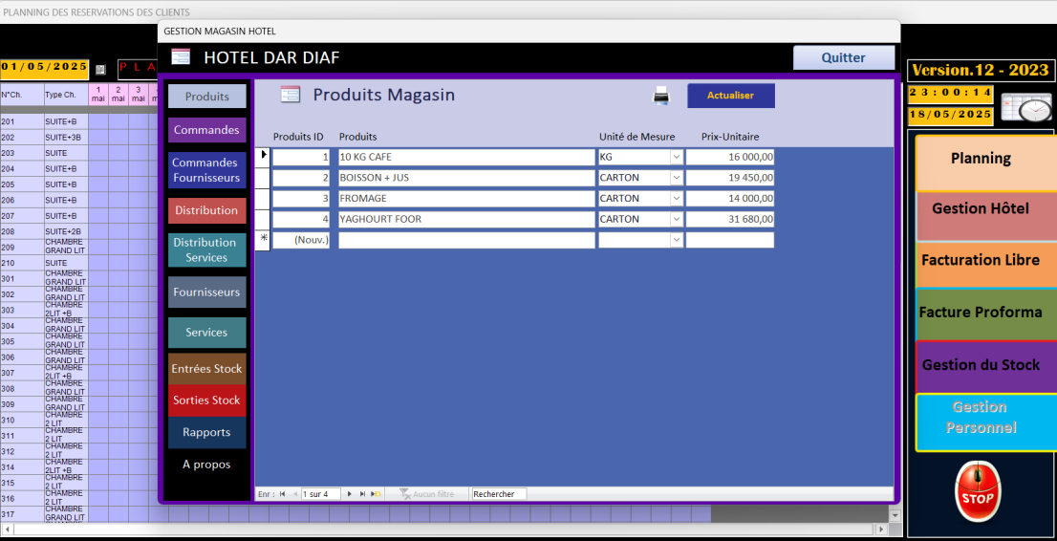Click the Rechercher search field
Viewport: 1057px width, 541px height.
click(x=498, y=494)
